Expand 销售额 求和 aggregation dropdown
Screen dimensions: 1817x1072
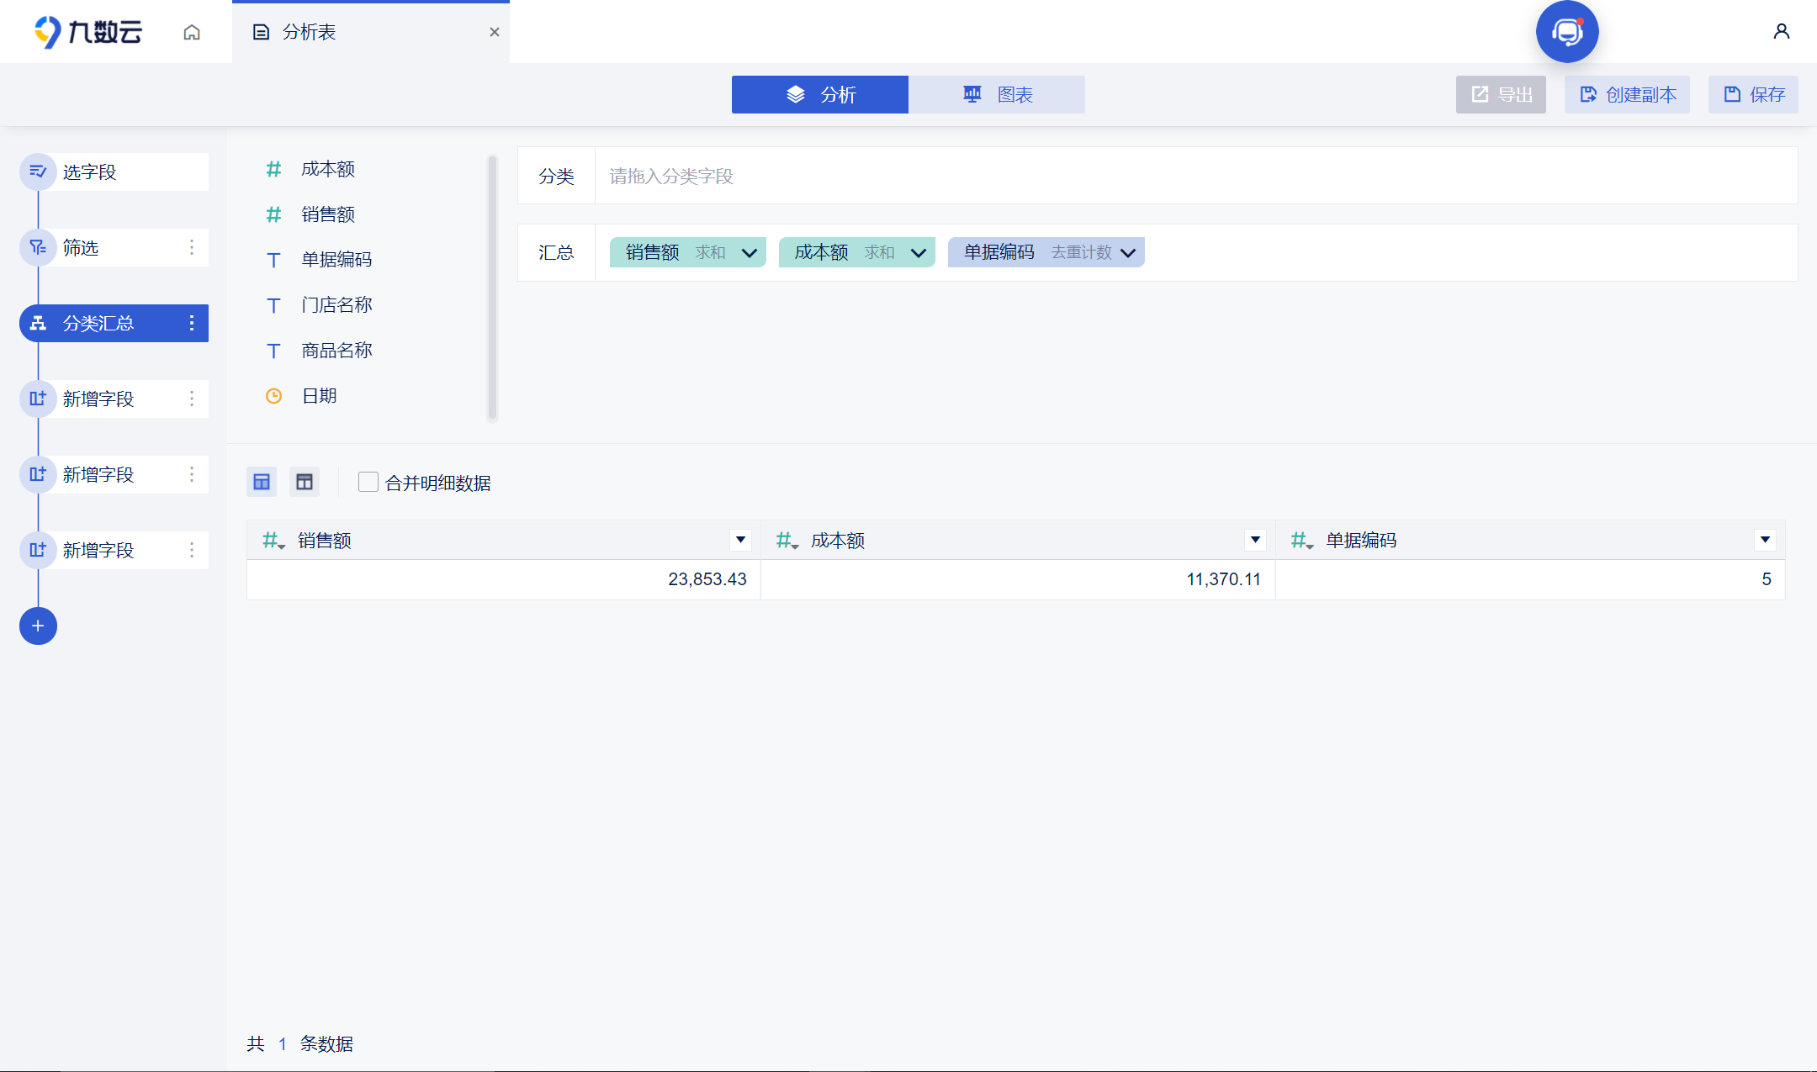tap(750, 252)
